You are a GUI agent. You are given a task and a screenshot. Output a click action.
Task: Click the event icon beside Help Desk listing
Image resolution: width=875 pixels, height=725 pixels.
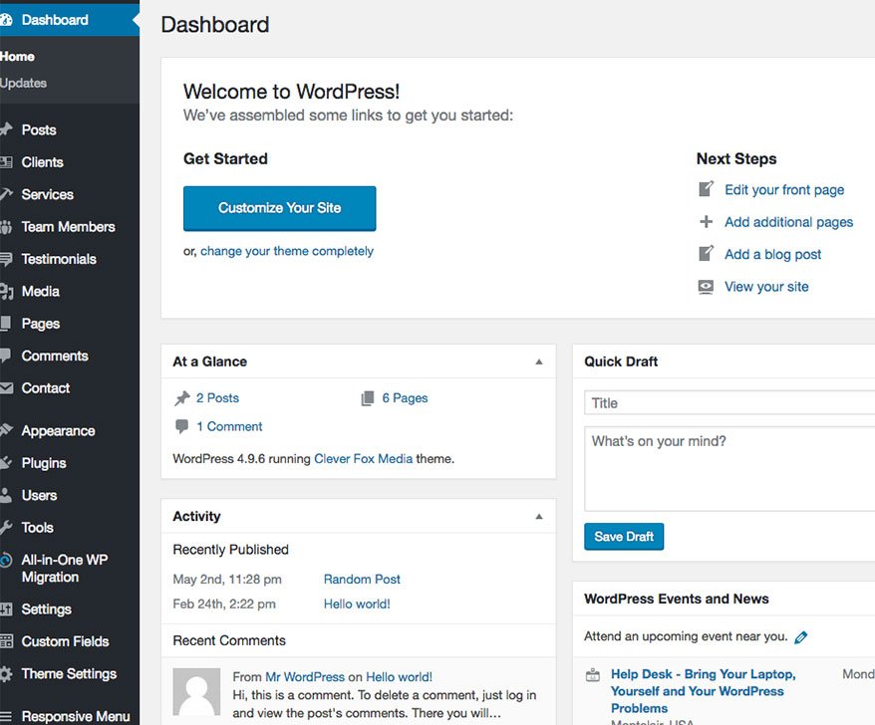(x=593, y=675)
